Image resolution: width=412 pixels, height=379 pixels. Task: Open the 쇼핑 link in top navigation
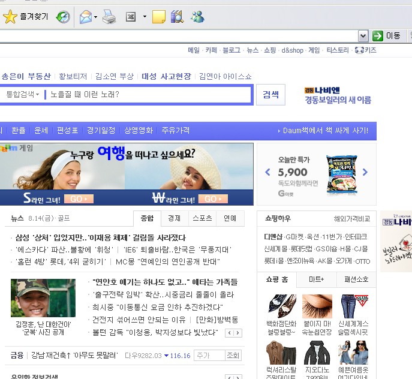(270, 50)
